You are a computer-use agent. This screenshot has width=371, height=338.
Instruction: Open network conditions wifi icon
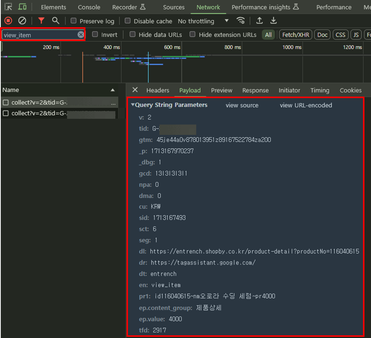[241, 21]
